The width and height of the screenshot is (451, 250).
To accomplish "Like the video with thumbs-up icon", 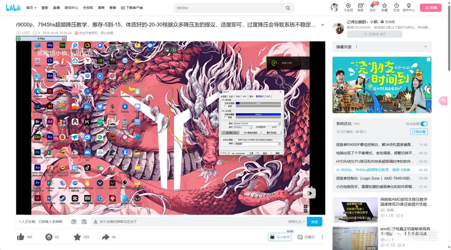I will pos(21,237).
